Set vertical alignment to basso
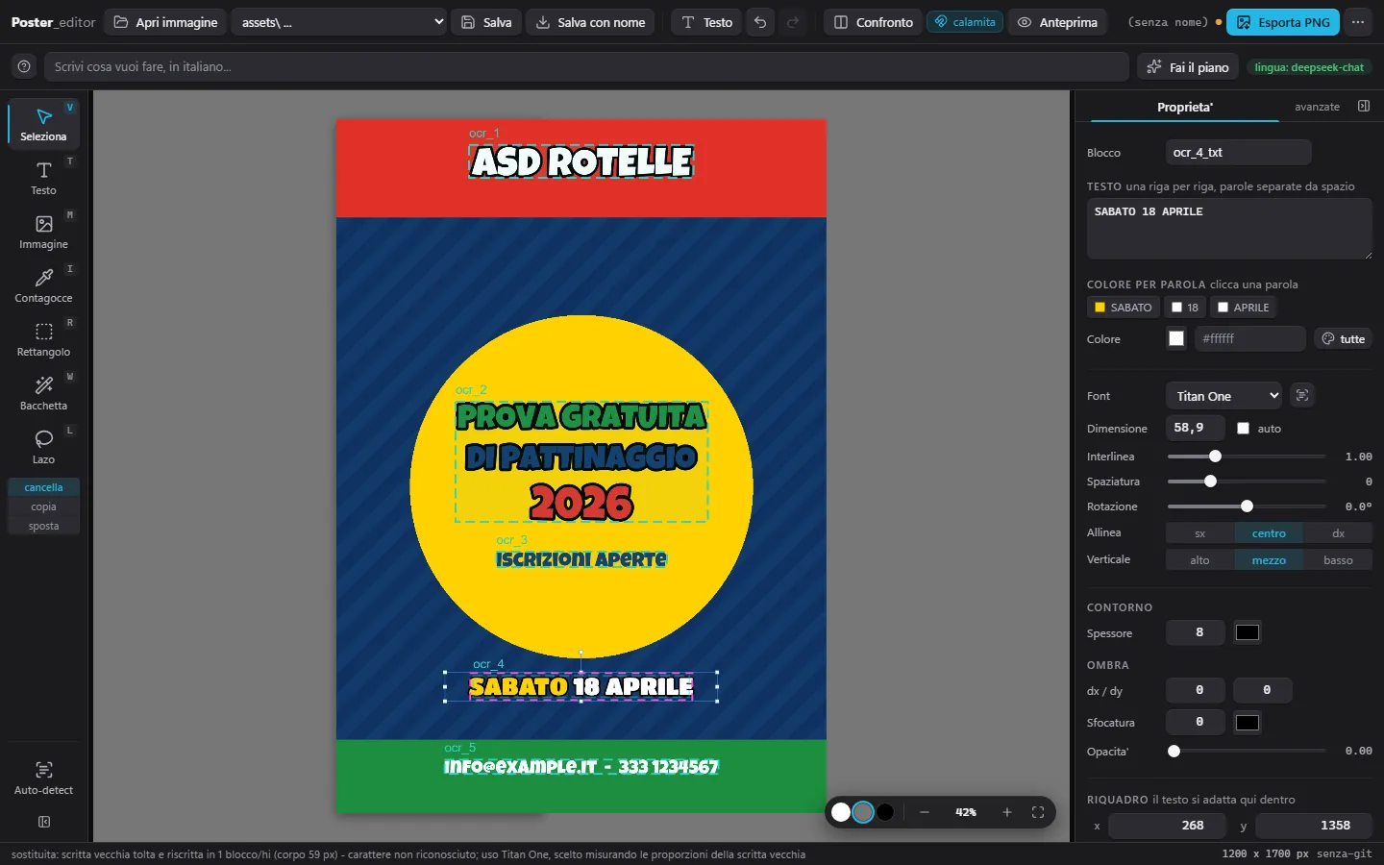The image size is (1384, 865). pos(1338,560)
